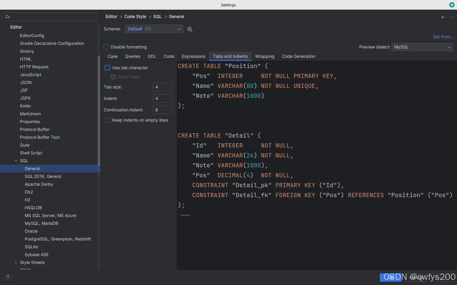457x285 pixels.
Task: Select PostgreSQL, Greenplum, Redshift item
Action: [x=58, y=239]
